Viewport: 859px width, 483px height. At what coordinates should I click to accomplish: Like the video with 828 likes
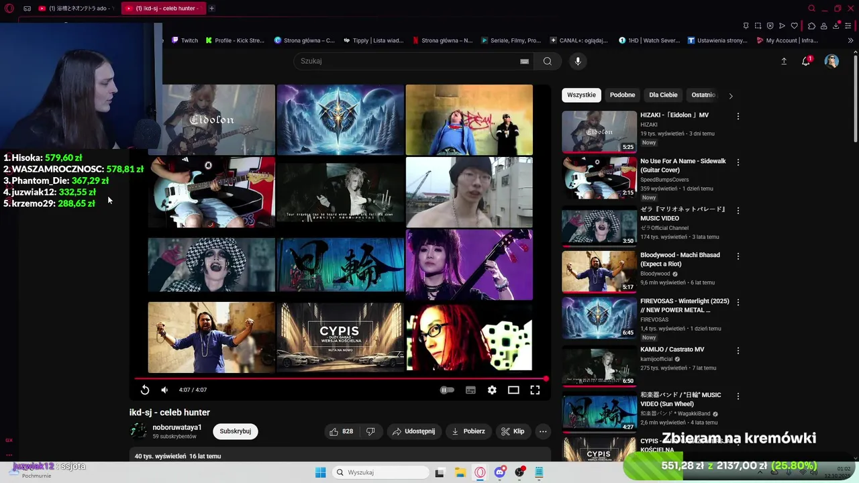(x=341, y=431)
